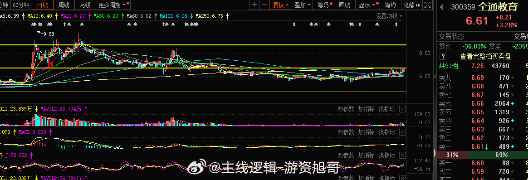Click diamond icon in 卖四 row
Viewport: 528px width, 180px height.
pos(513,121)
